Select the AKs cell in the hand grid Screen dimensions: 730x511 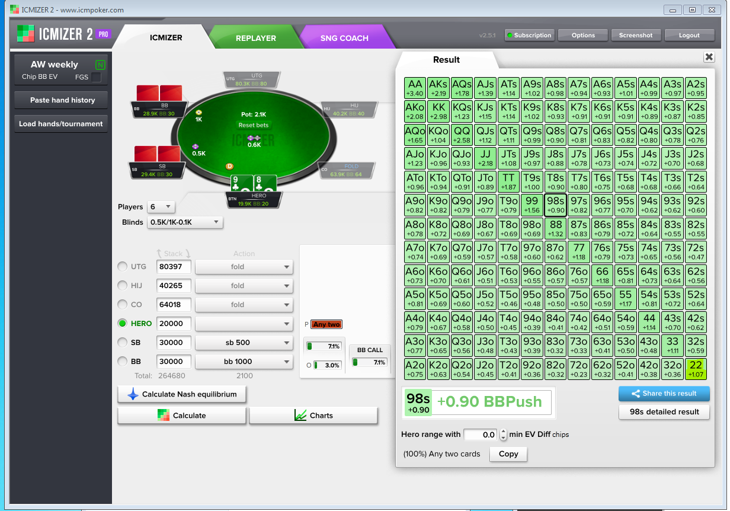point(438,88)
